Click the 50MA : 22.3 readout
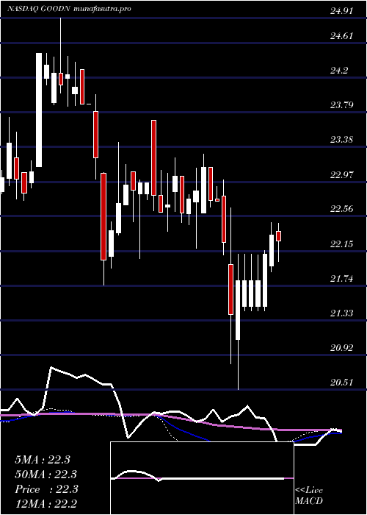Screen dimensions: 367x515 point(46,475)
